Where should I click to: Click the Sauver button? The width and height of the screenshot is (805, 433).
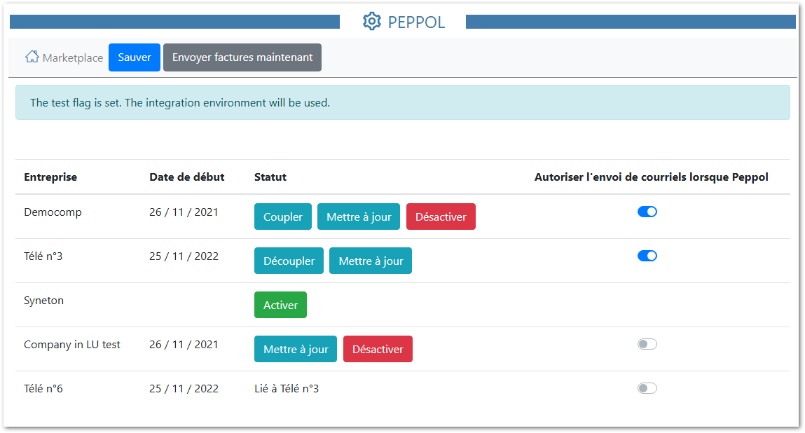click(134, 57)
